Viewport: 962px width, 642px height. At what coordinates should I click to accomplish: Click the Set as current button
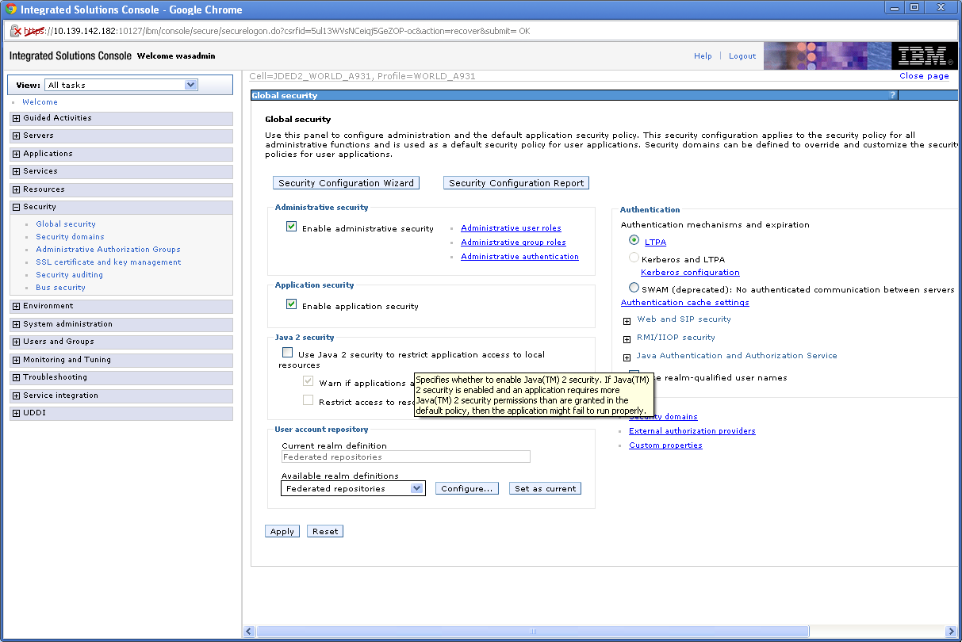point(545,488)
